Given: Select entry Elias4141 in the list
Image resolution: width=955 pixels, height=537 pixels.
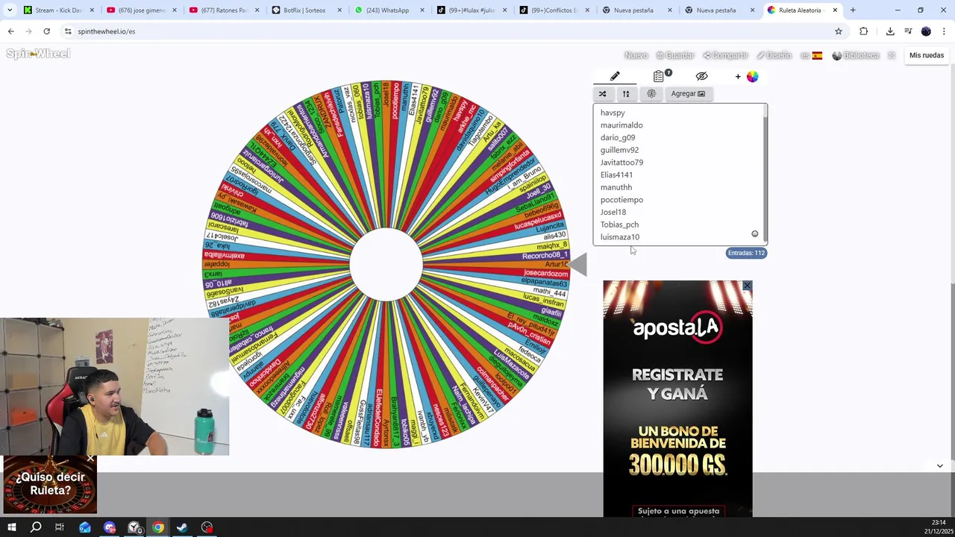Looking at the screenshot, I should [616, 175].
